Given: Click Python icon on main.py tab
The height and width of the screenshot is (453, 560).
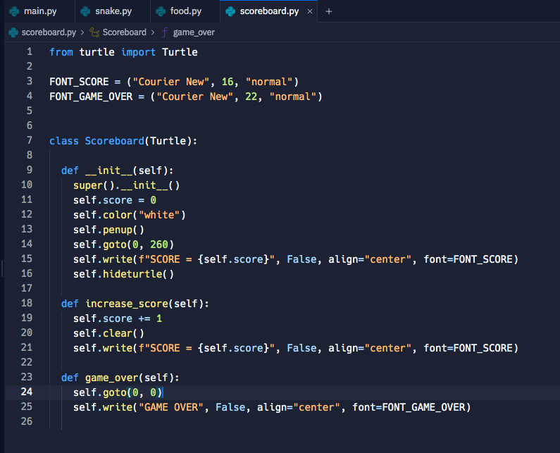Looking at the screenshot, I should (x=14, y=11).
